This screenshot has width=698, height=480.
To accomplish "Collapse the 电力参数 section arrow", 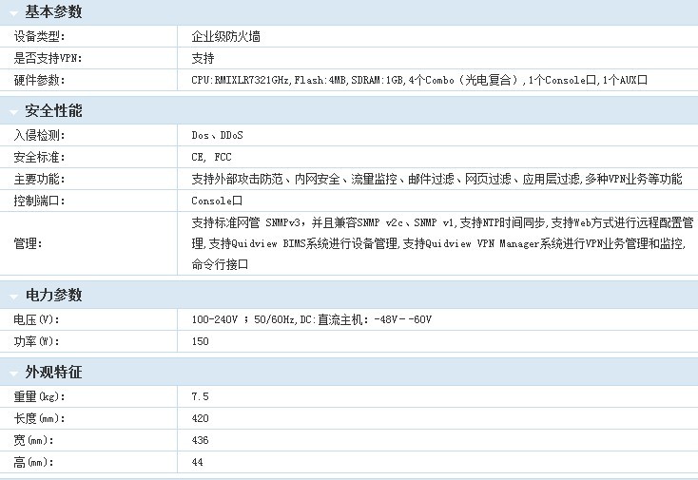I will click(13, 296).
